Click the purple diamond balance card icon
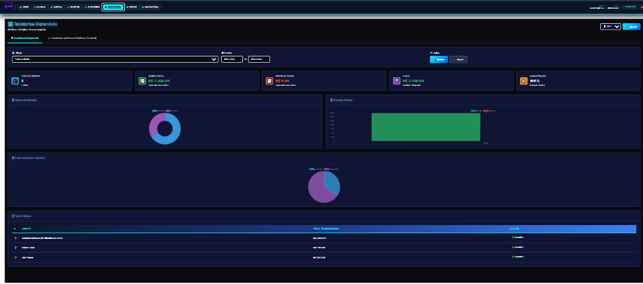Screen dimensions: 643x284 (397, 81)
